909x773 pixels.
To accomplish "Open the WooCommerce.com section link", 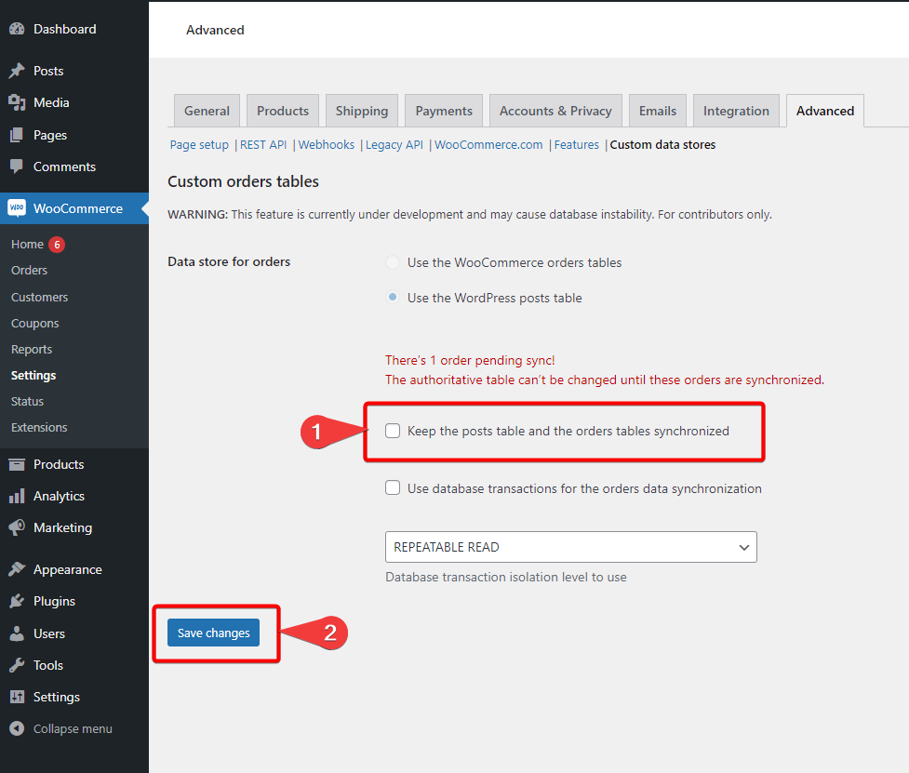I will (x=488, y=145).
